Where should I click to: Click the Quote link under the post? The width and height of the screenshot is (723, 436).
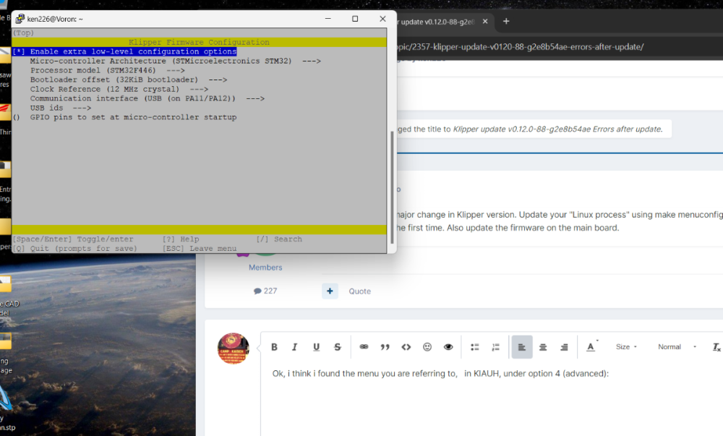point(359,291)
